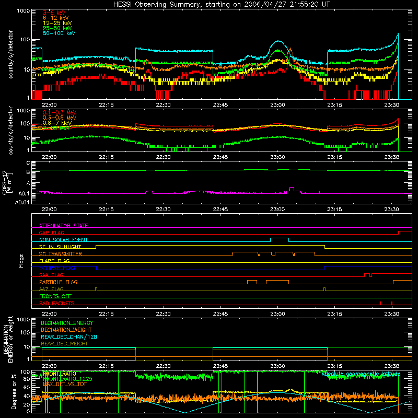Click the Degrees or % axis title

pyautogui.click(x=14, y=391)
